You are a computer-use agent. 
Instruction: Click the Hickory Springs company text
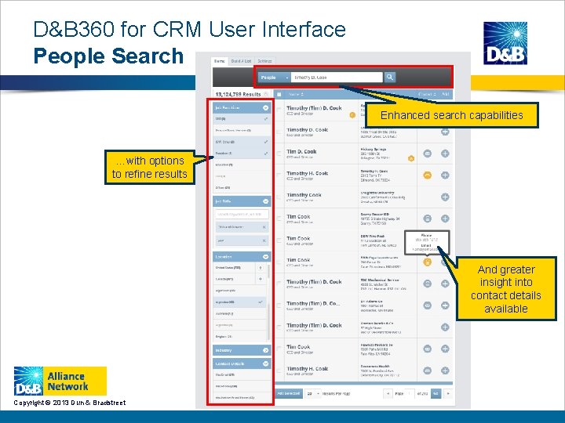(374, 149)
